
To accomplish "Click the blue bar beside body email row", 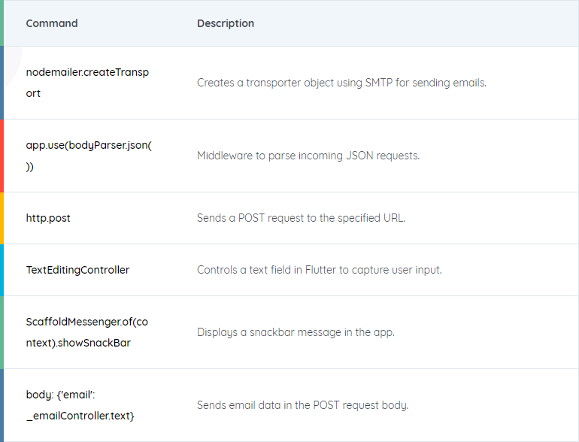I will coord(2,405).
